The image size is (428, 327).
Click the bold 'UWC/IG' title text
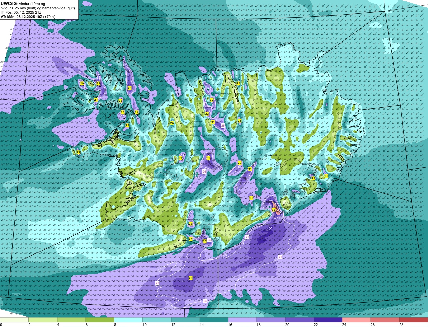[9, 3]
